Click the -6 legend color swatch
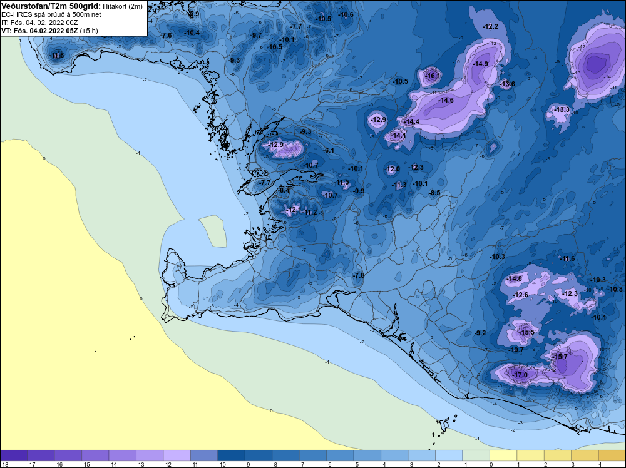This screenshot has height=468, width=626. point(340,455)
